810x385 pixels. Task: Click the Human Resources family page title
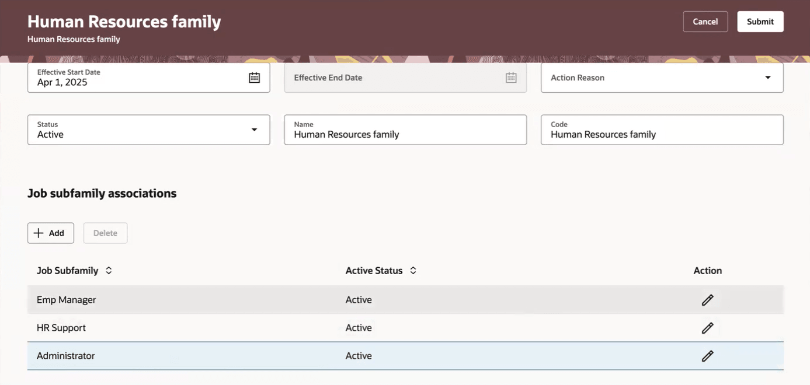point(124,22)
